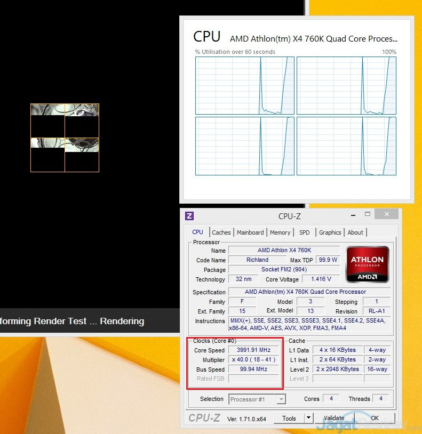Image resolution: width=422 pixels, height=434 pixels.
Task: Select the SPD tab
Action: 304,232
